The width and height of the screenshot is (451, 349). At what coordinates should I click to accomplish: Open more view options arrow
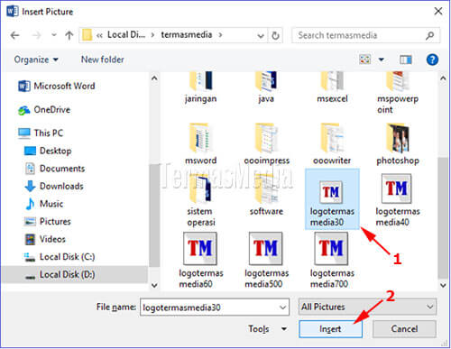tap(382, 60)
